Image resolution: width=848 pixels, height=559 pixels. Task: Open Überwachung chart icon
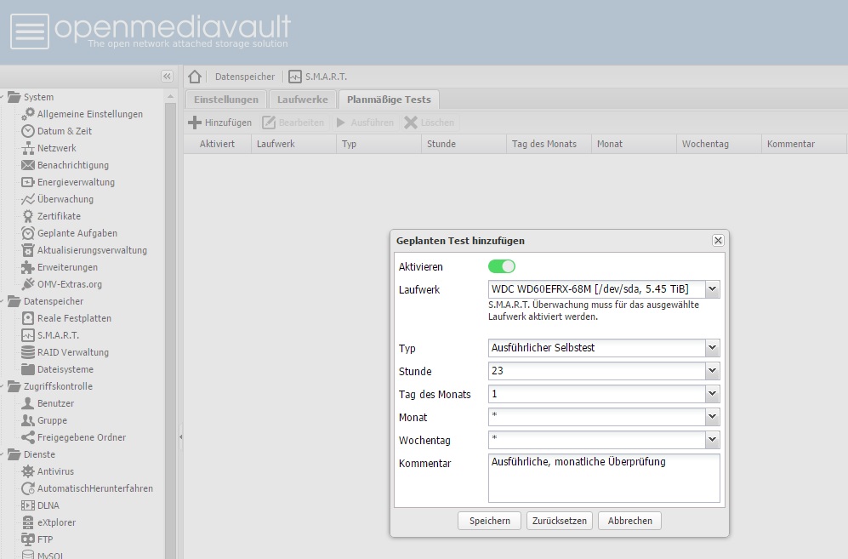coord(28,199)
